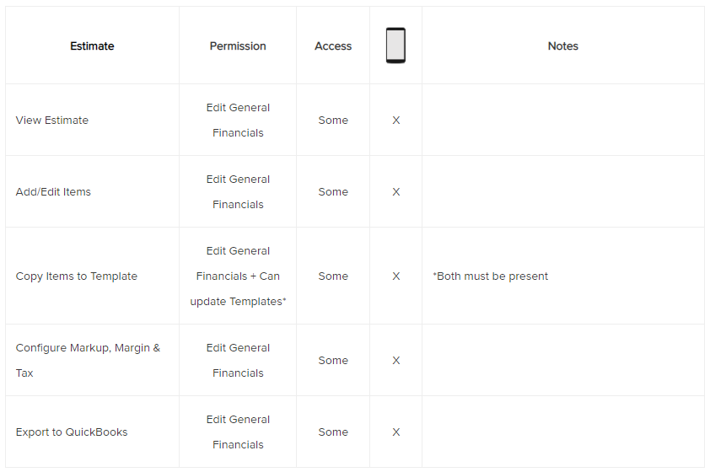Click the X mark in Configure Markup row
Viewport: 710px width, 472px height.
[x=396, y=361]
